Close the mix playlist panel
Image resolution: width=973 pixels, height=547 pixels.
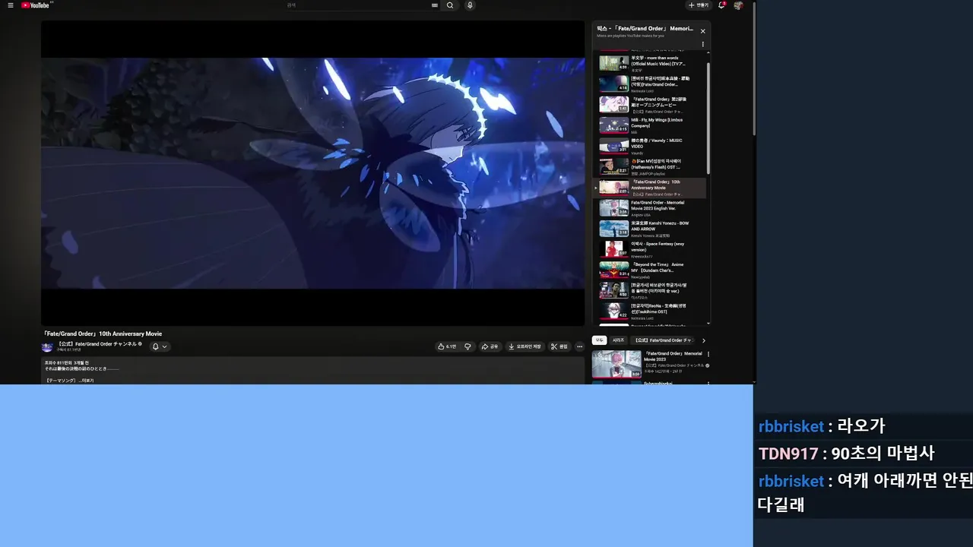click(702, 31)
